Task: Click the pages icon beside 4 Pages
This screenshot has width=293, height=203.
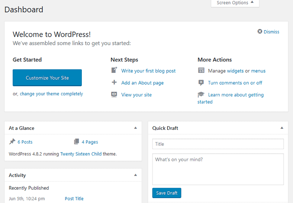Action: (x=77, y=142)
